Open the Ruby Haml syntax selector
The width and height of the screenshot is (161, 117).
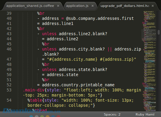145,114
